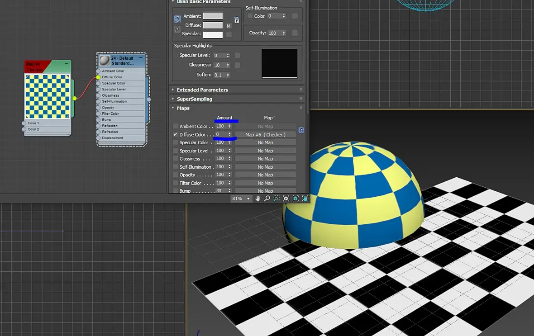Expand the Extended Parameters rollout
Image resolution: width=534 pixels, height=336 pixels.
click(x=202, y=90)
